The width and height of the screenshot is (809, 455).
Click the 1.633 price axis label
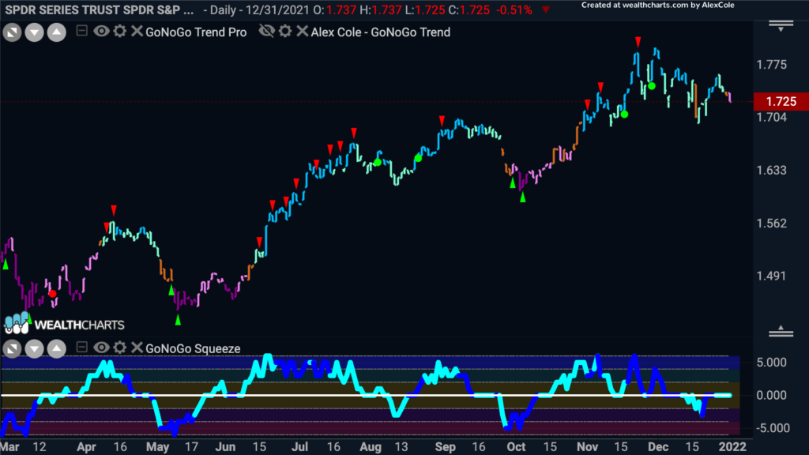pyautogui.click(x=772, y=171)
